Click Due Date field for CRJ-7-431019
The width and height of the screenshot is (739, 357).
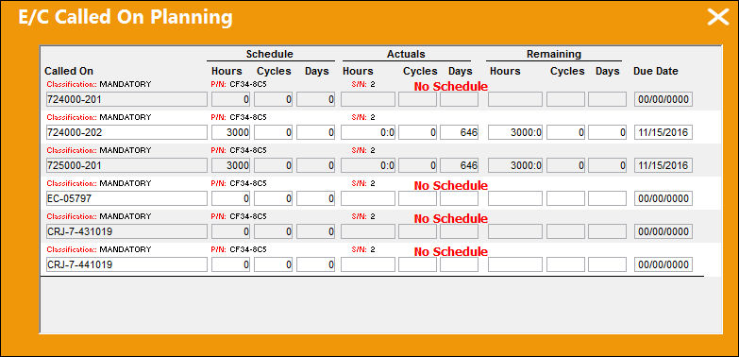pos(663,231)
